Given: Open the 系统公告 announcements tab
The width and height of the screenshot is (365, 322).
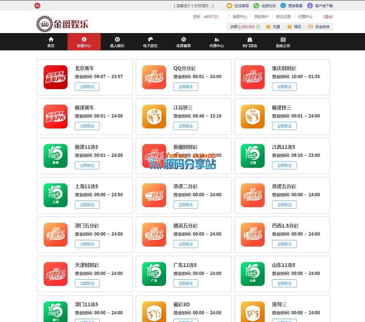Looking at the screenshot, I should [x=283, y=42].
